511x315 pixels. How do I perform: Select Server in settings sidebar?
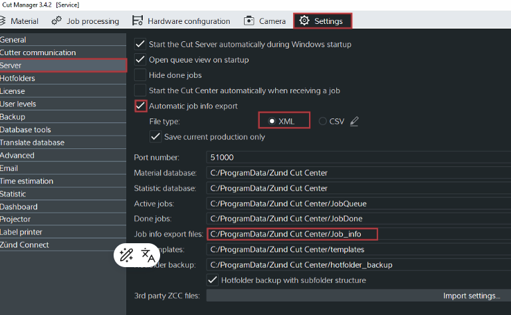(63, 65)
